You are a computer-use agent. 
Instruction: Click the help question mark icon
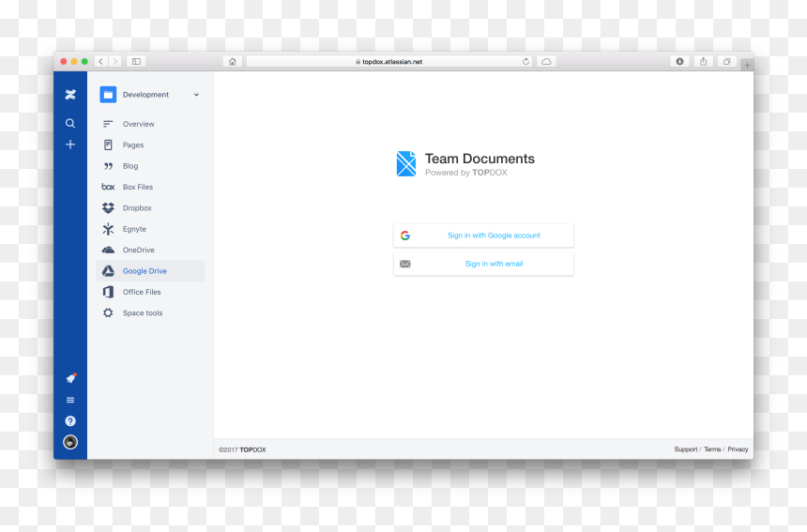pos(70,421)
